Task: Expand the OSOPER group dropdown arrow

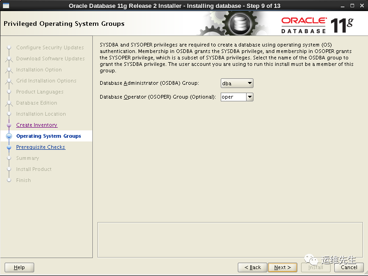Action: point(250,97)
